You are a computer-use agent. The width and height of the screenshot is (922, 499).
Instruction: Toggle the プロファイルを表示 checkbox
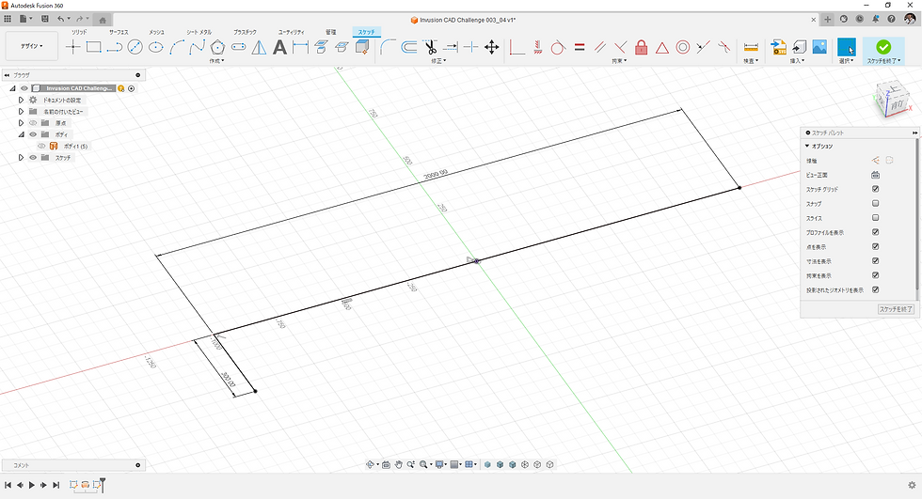pyautogui.click(x=876, y=232)
